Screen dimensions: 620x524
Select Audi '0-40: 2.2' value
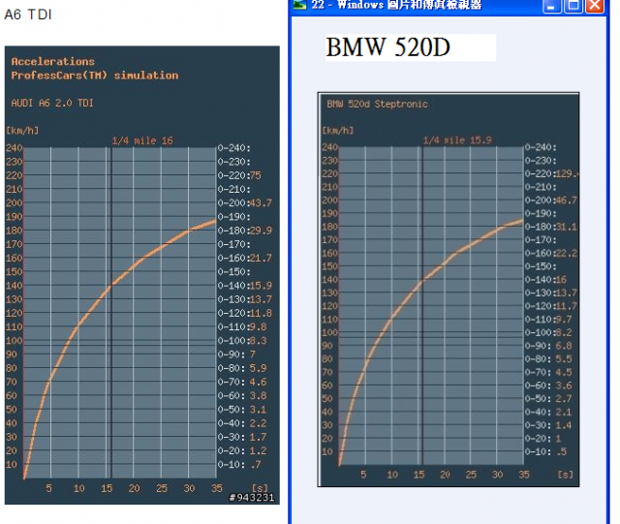[242, 423]
